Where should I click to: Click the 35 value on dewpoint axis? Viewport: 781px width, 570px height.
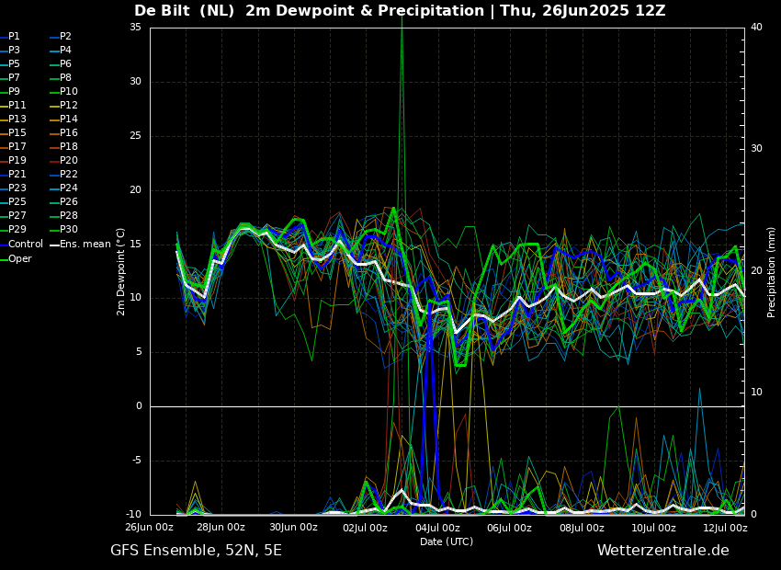coord(135,28)
